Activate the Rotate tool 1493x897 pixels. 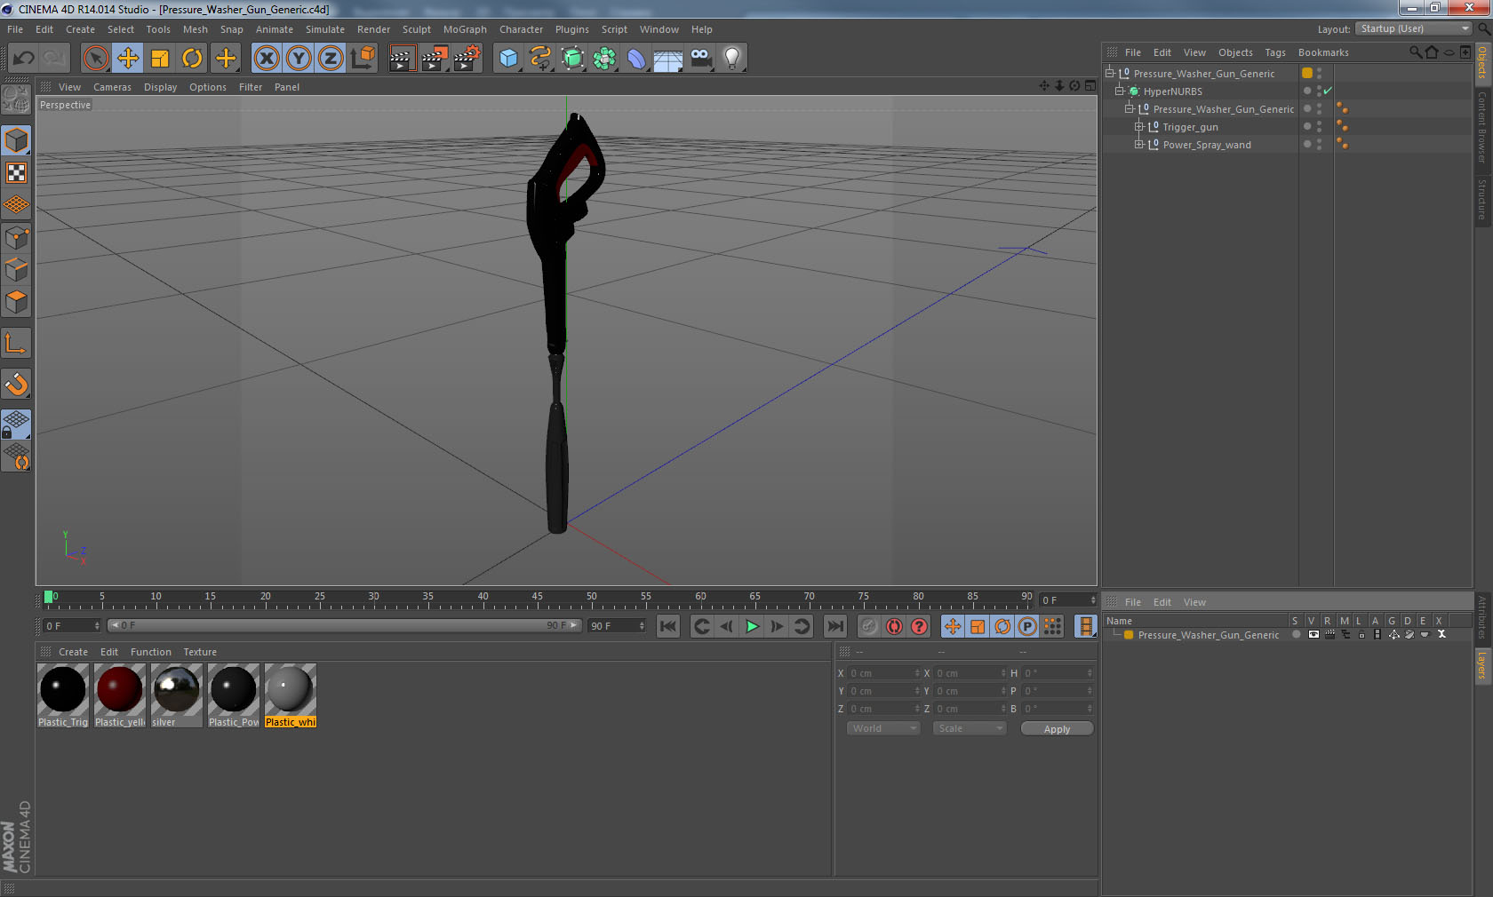(192, 59)
